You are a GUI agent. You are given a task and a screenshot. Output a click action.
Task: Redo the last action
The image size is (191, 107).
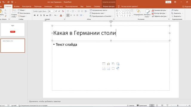(x=8, y=2)
